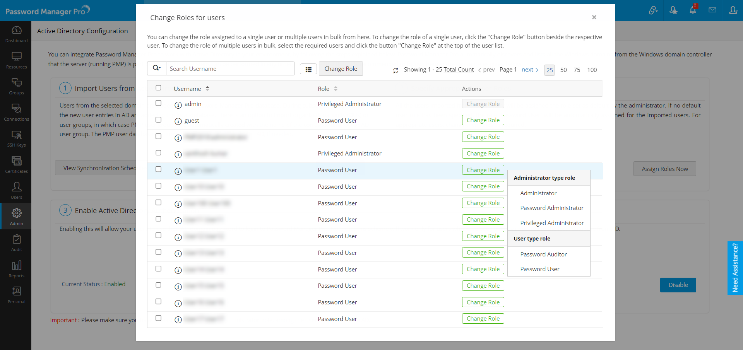743x350 pixels.
Task: Open the column chooser list icon
Action: pos(308,69)
